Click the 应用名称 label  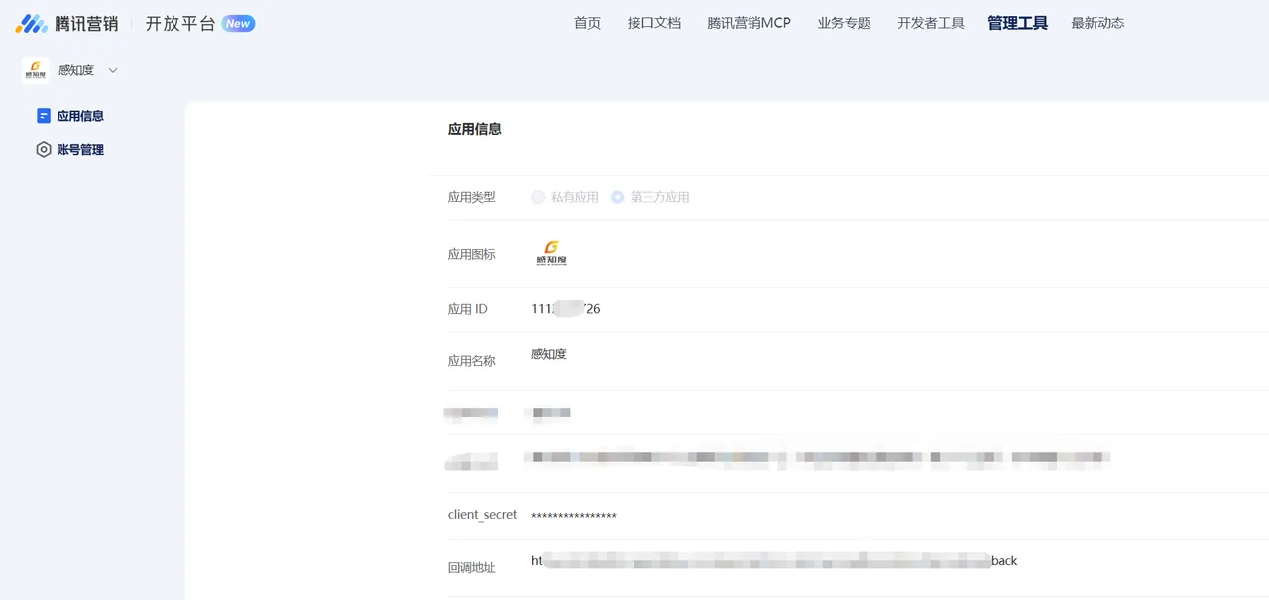tap(472, 361)
